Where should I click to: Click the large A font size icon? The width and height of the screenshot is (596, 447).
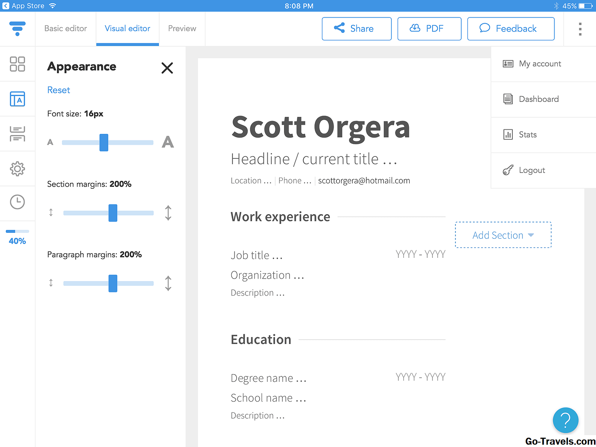(x=168, y=142)
